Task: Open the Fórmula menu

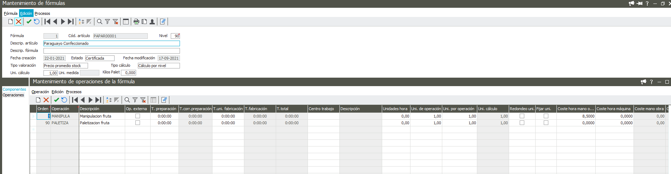Action: [11, 13]
